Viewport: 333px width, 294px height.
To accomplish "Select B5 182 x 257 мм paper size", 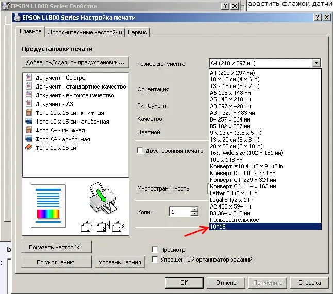I will coord(265,126).
